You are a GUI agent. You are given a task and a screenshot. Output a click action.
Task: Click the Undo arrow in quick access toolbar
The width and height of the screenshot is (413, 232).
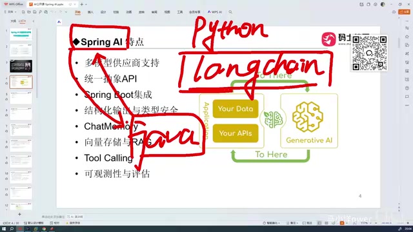click(52, 12)
